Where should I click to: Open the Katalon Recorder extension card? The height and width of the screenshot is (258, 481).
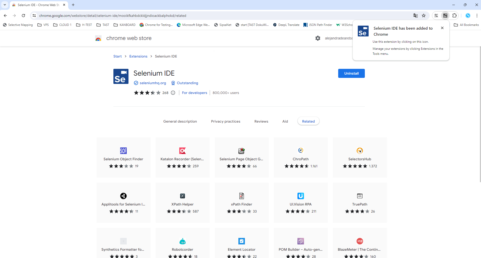point(182,157)
